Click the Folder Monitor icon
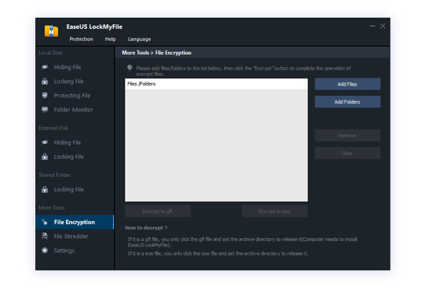The height and width of the screenshot is (288, 426). (44, 110)
